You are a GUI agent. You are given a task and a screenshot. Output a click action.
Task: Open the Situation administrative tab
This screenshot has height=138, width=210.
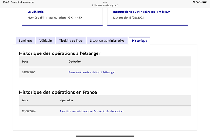[107, 41]
